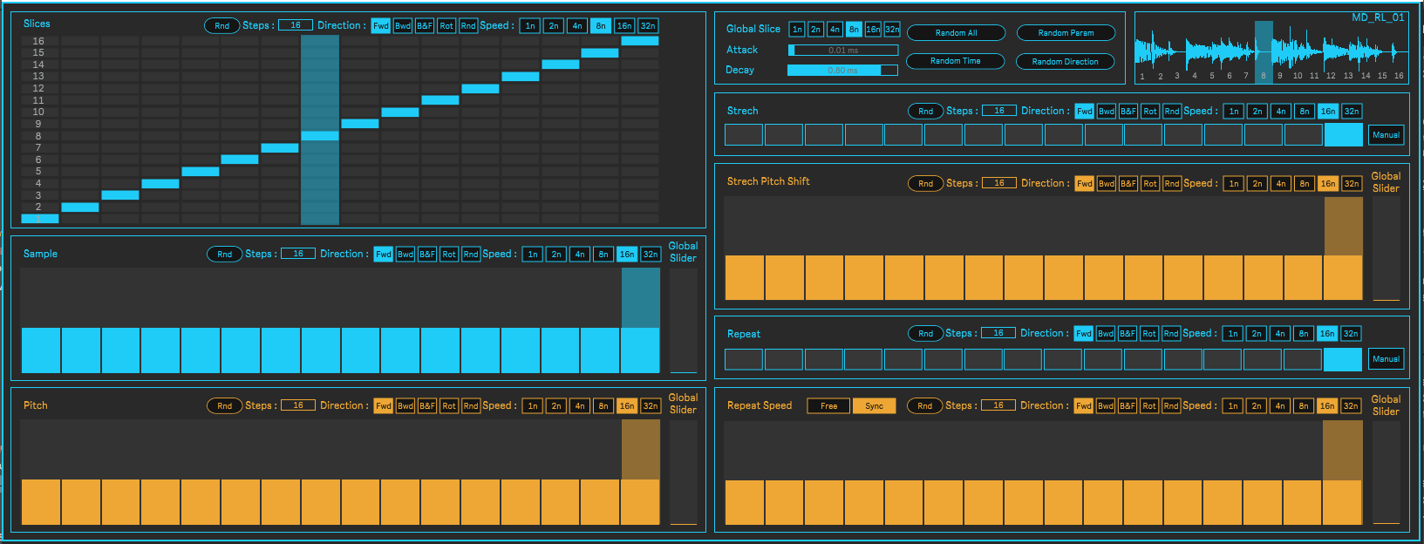Image resolution: width=1424 pixels, height=544 pixels.
Task: Set Sample direction to B&F
Action: tap(427, 255)
